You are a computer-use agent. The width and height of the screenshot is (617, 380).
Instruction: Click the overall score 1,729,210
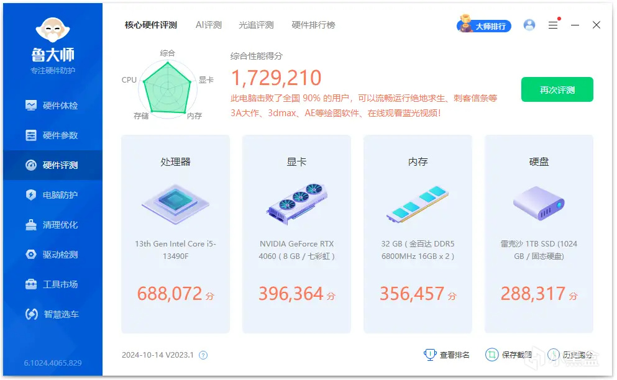(277, 78)
